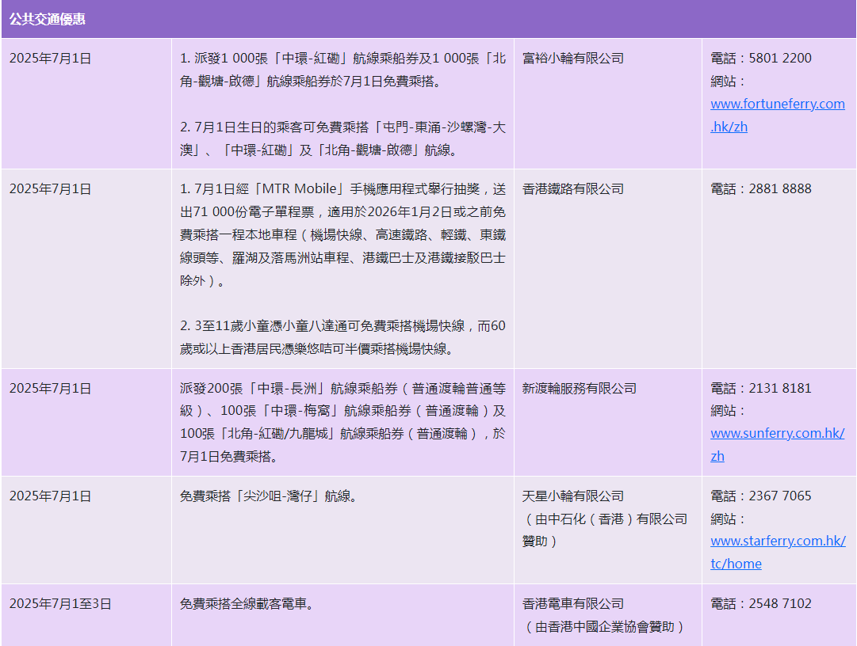
Task: Click the 公共交通優惠 section header
Action: pos(48,19)
